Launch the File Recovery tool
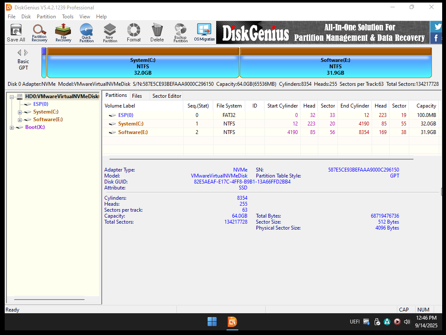 point(63,33)
